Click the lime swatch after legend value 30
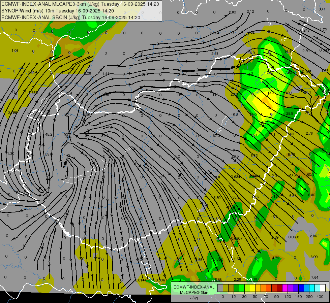The image size is (330, 303). [x=247, y=288]
